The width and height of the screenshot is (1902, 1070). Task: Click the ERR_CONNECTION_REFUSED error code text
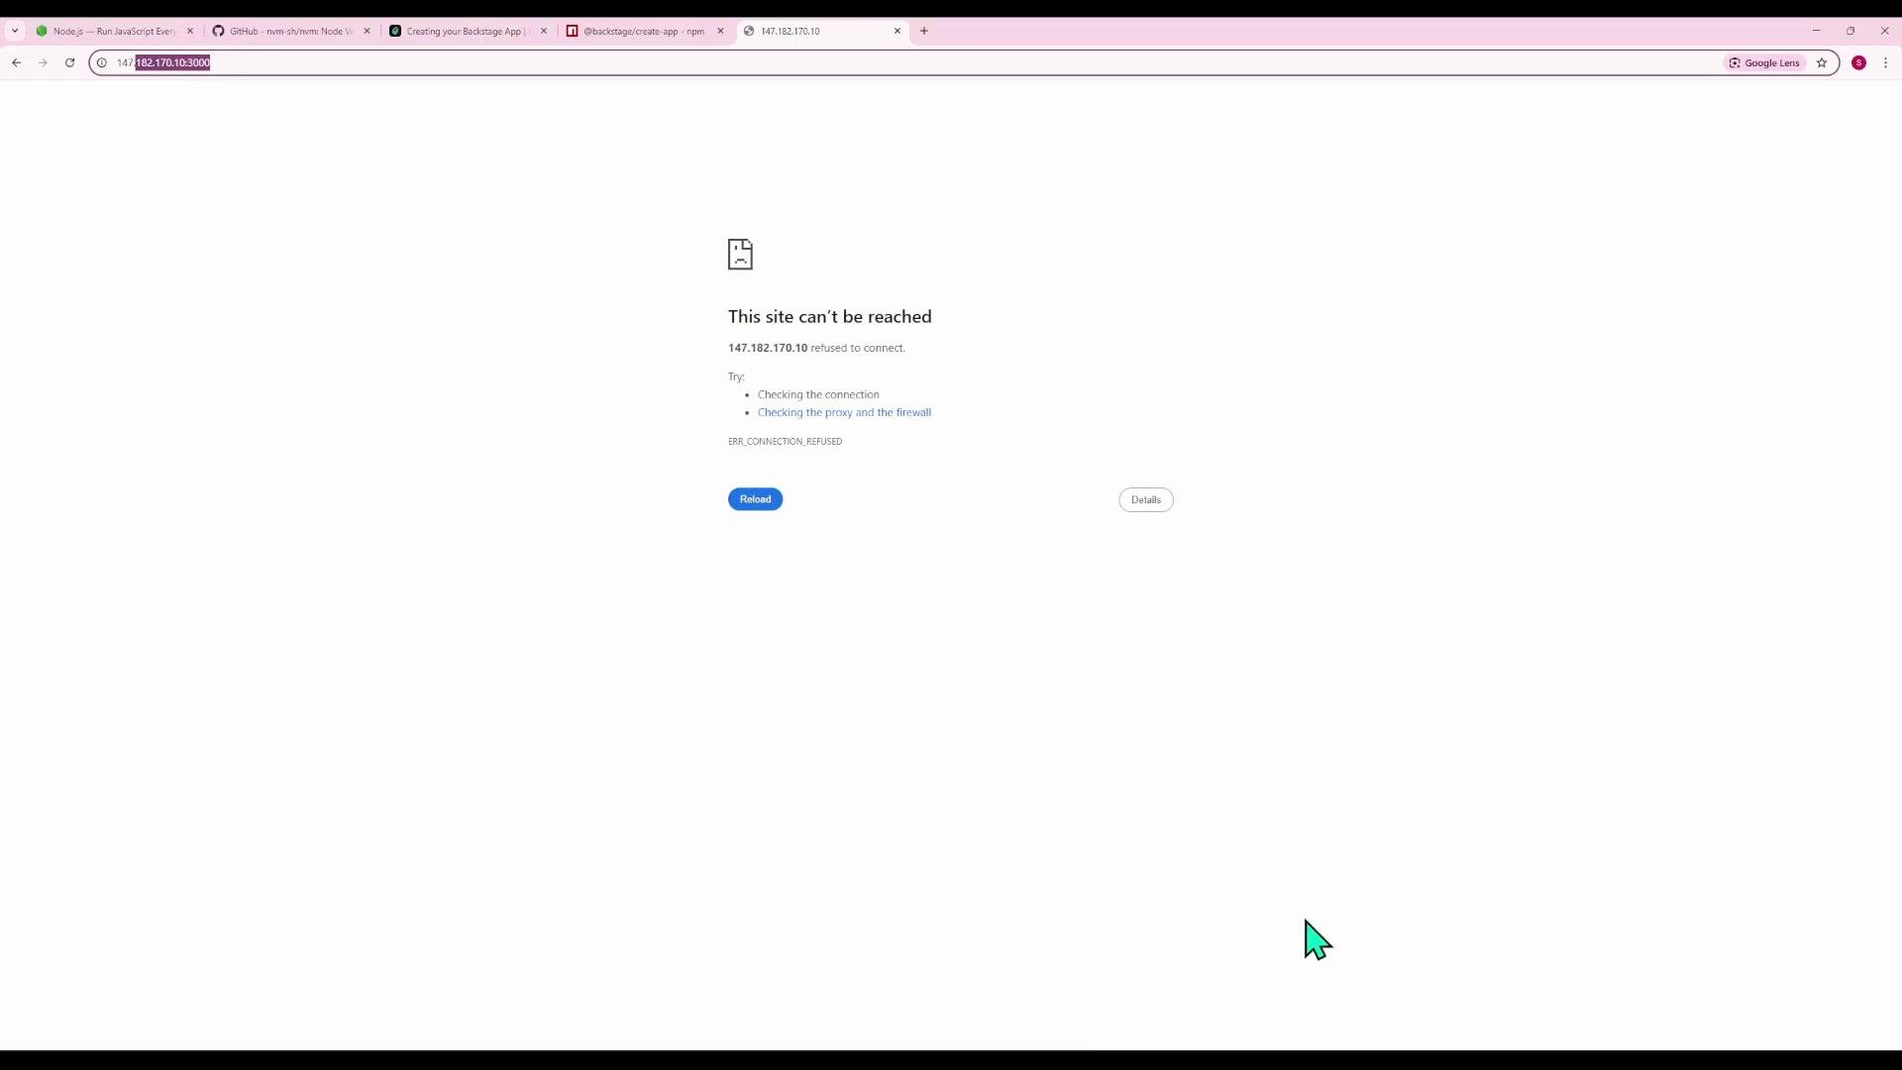click(x=785, y=442)
